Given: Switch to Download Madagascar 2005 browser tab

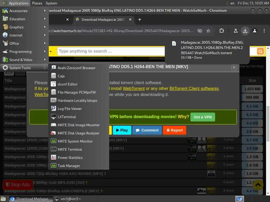Looking at the screenshot, I should coord(103,19).
